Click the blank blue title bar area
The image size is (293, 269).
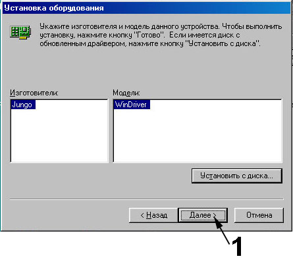point(198,8)
